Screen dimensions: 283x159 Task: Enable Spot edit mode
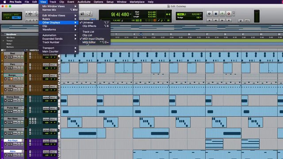tap(16, 15)
